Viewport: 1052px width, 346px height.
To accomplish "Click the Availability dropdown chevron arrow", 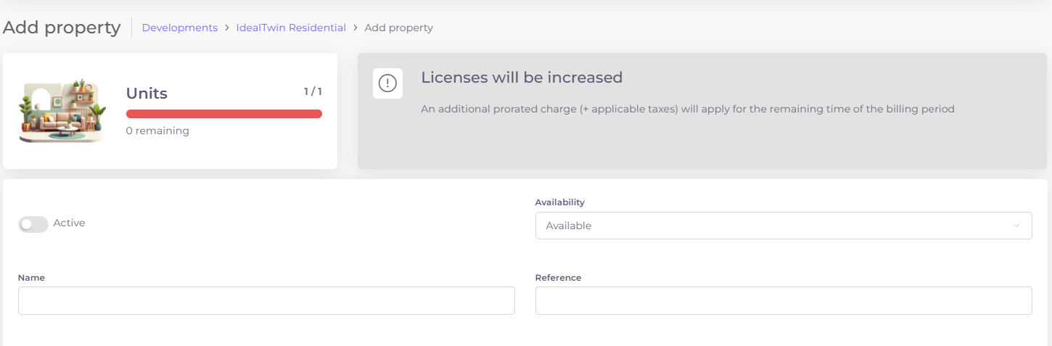I will [1016, 226].
